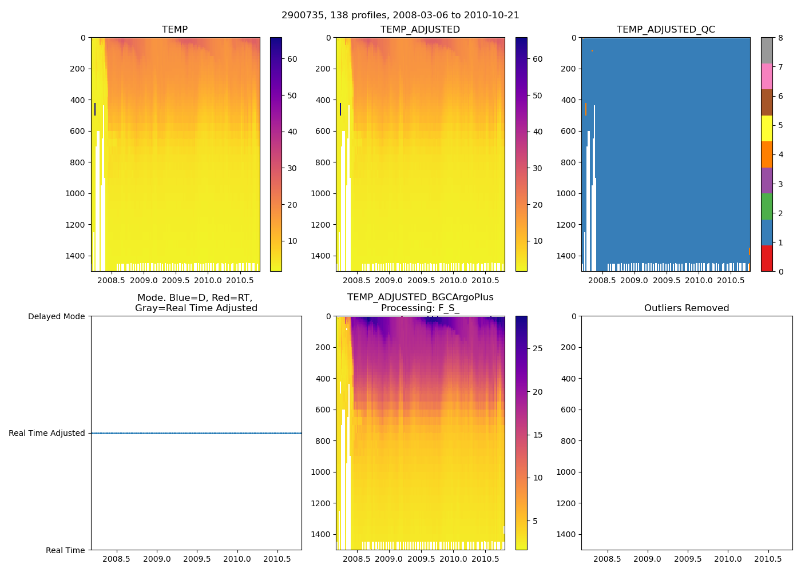Select the gray top segment of QC colorbar
Image resolution: width=801 pixels, height=572 pixels.
[767, 50]
